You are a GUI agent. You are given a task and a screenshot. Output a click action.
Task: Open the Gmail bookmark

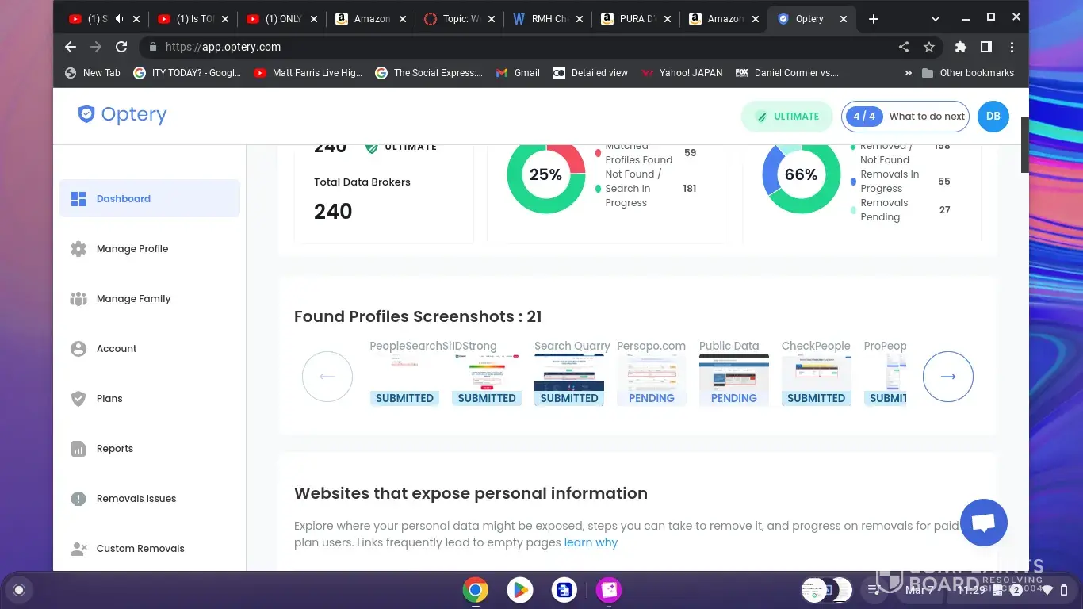coord(518,73)
